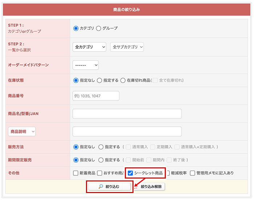Click the 商品説明 text input box
The height and width of the screenshot is (200, 254).
127,131
